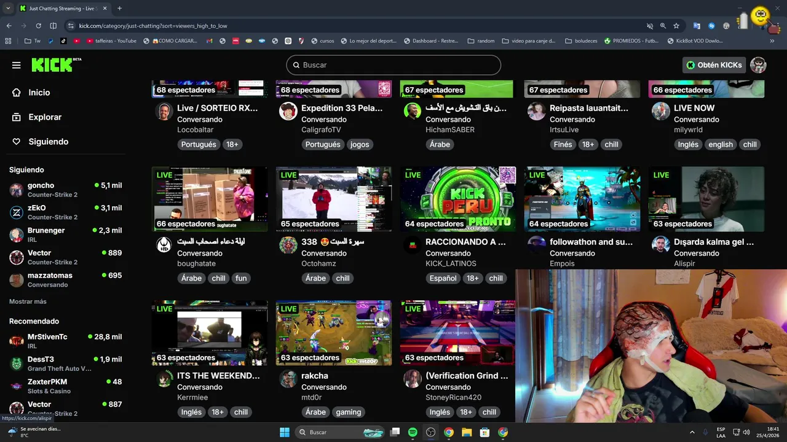Click Octohamz channel avatar
This screenshot has width=787, height=442.
(x=288, y=245)
